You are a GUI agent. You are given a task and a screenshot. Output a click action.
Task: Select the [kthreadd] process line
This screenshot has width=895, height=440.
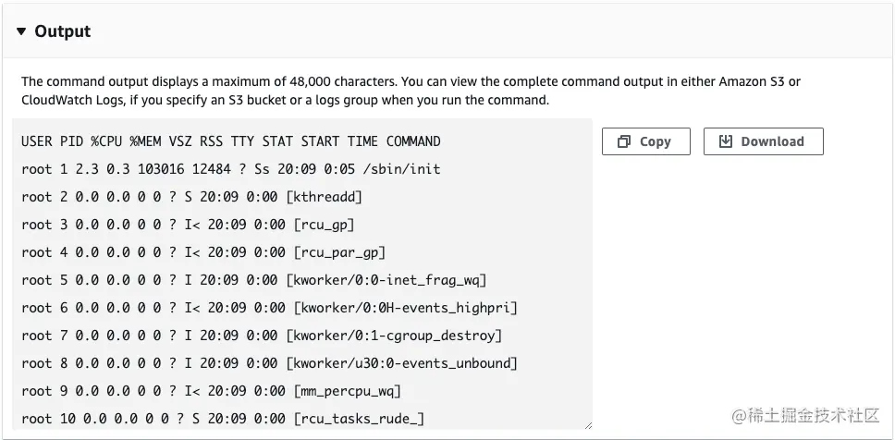tap(192, 197)
